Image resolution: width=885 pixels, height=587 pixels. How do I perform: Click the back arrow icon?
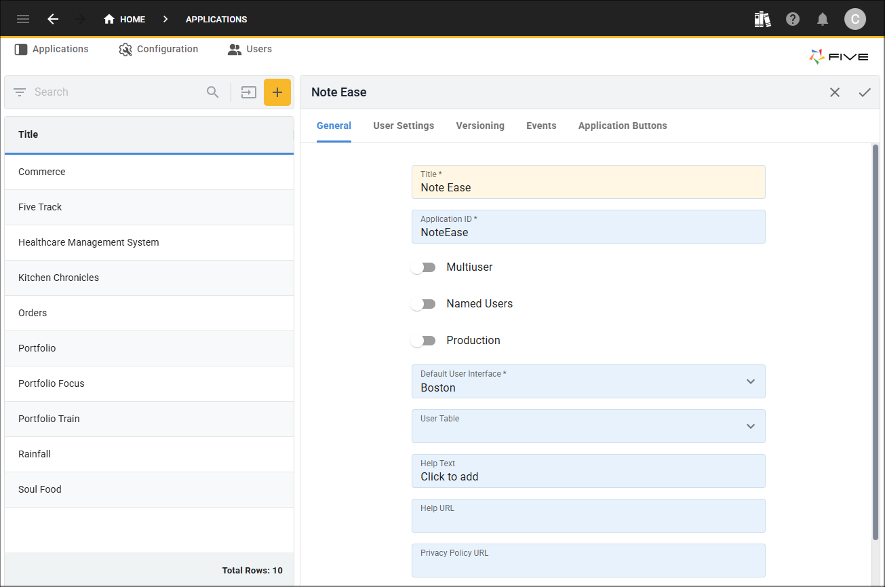tap(53, 19)
